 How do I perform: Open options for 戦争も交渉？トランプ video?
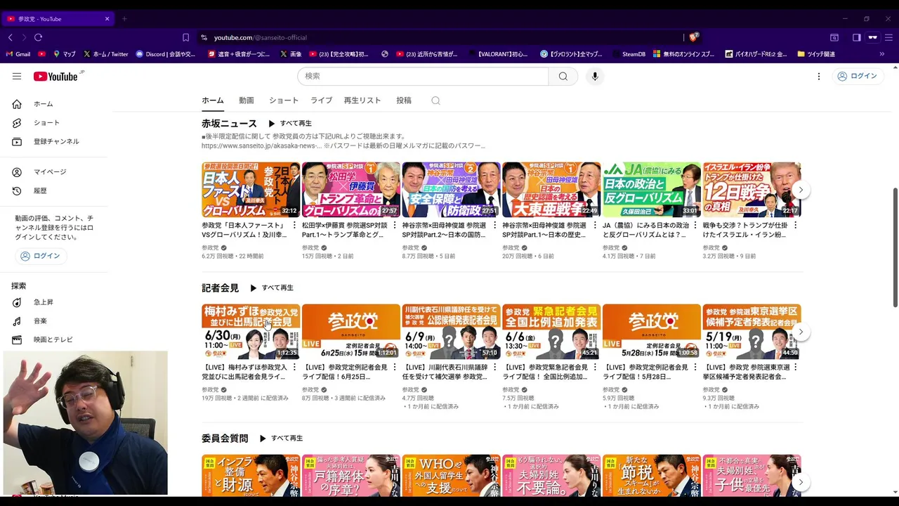point(796,226)
